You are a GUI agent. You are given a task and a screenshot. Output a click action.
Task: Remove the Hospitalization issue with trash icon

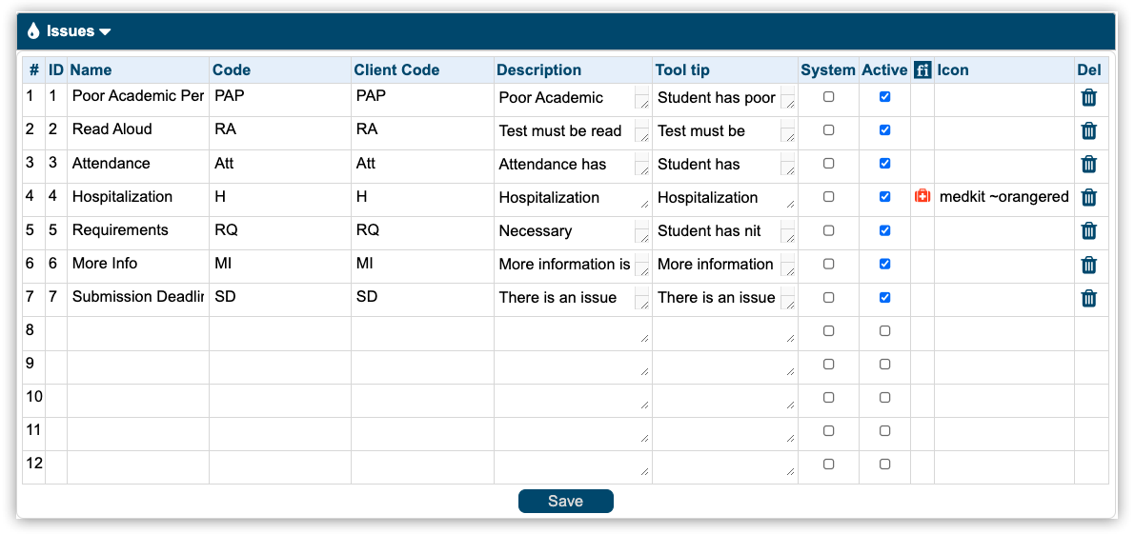(x=1088, y=197)
